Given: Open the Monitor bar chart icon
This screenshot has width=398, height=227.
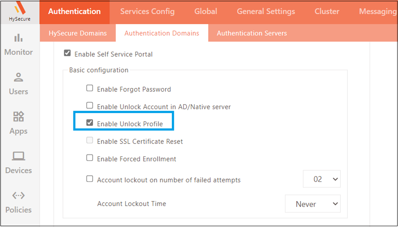Looking at the screenshot, I should [18, 38].
